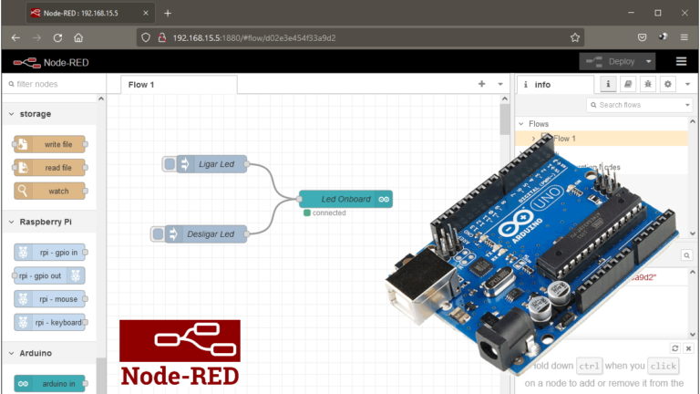Collapse the storage palette category
Viewport: 700px width, 394px height.
[11, 114]
